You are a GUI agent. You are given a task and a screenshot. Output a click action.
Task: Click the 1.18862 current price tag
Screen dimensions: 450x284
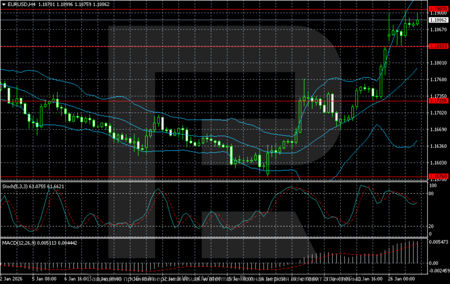pyautogui.click(x=439, y=20)
